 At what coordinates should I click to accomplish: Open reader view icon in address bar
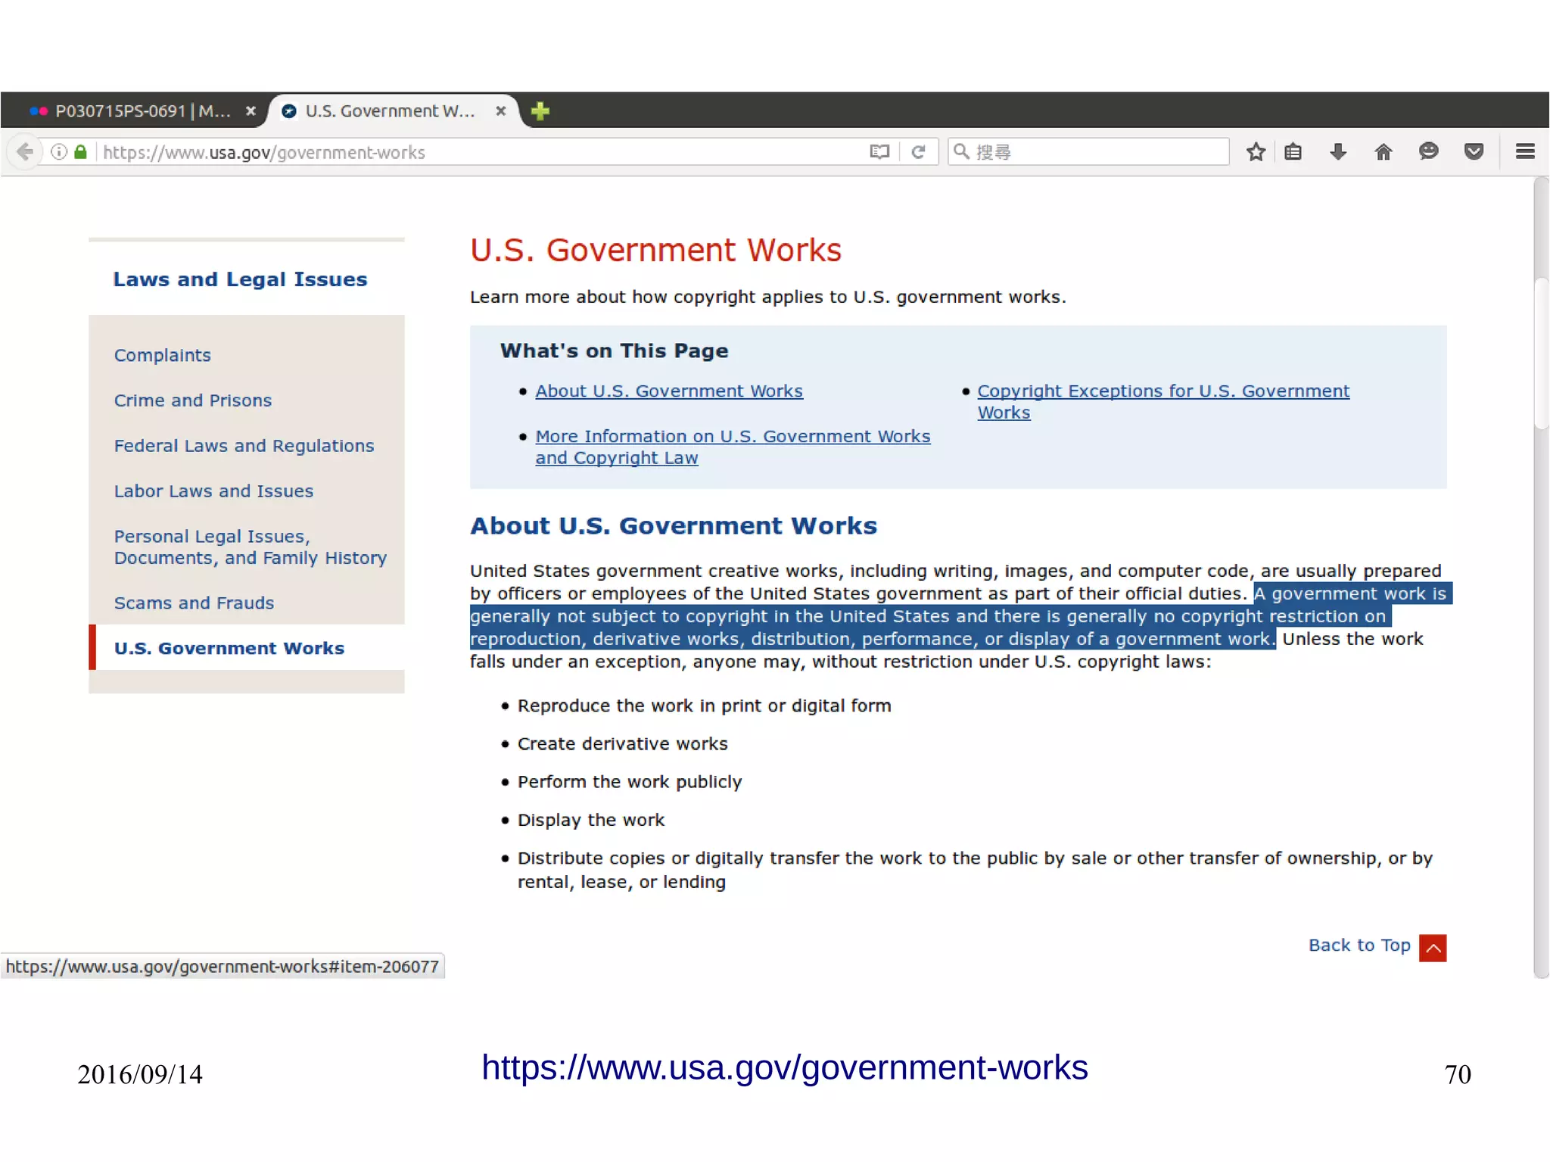(x=879, y=152)
